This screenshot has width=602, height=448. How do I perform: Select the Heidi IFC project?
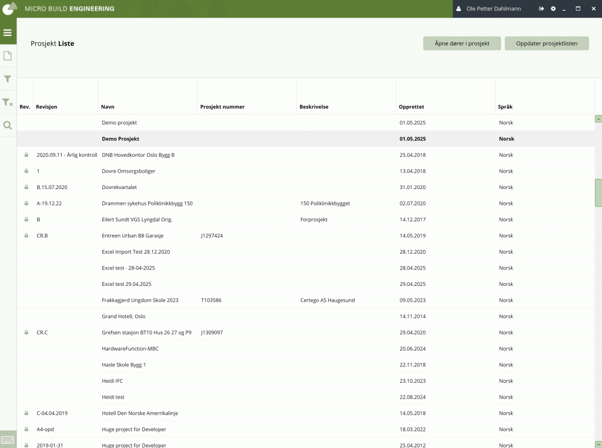click(x=306, y=381)
